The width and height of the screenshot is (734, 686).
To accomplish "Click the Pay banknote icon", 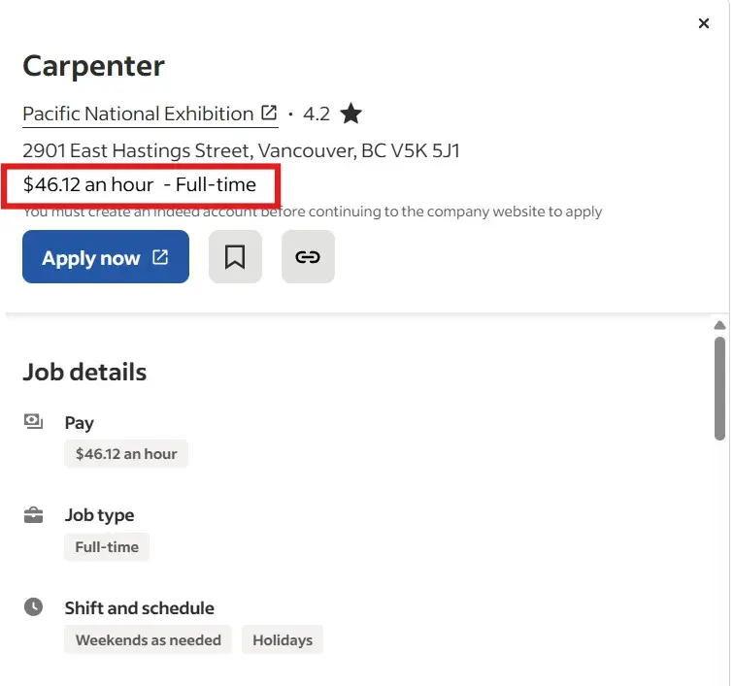I will tap(34, 421).
